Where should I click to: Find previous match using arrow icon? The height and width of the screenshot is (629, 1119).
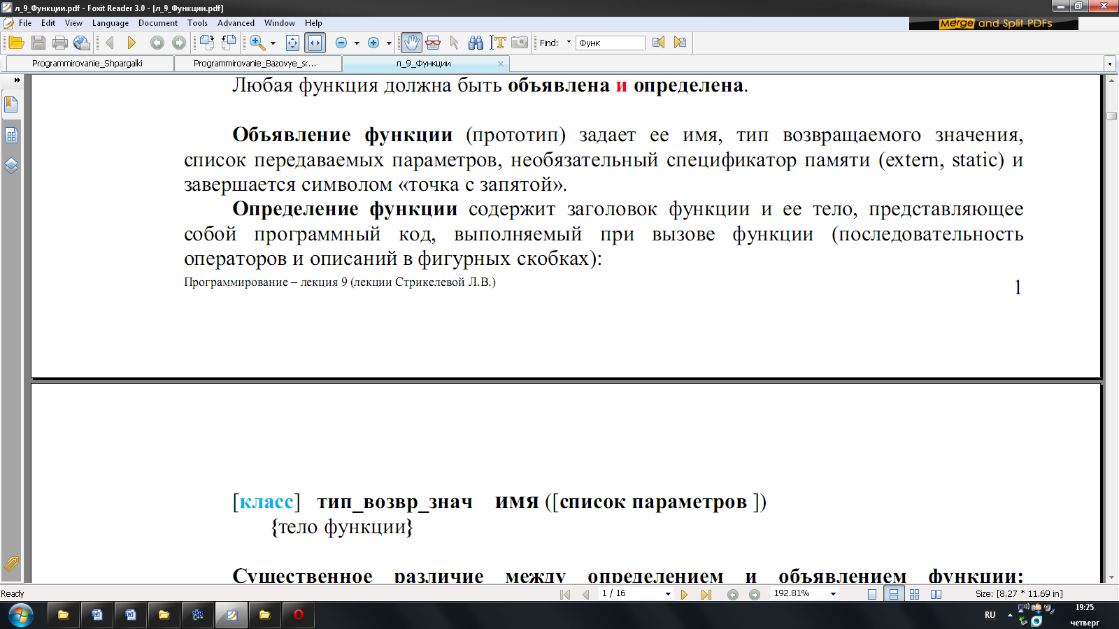[658, 43]
